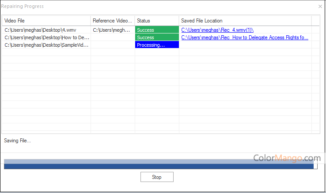Click the Status column header

click(157, 21)
